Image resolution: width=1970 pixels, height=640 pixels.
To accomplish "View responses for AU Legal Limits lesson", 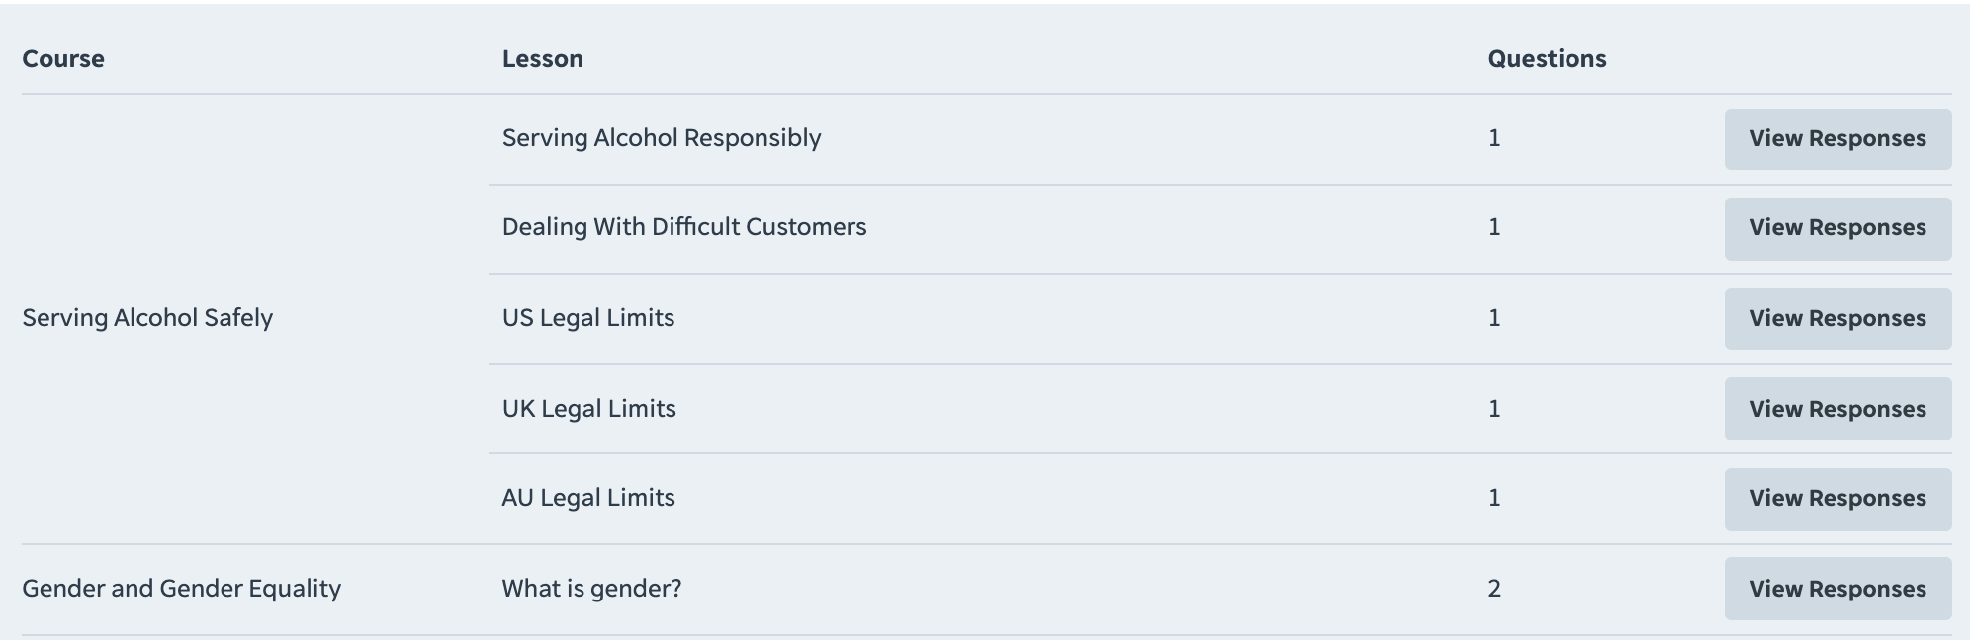I will pyautogui.click(x=1836, y=498).
